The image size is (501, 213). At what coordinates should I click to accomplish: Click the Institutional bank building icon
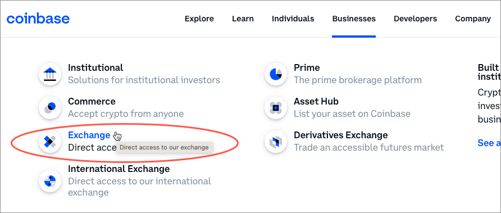(49, 74)
